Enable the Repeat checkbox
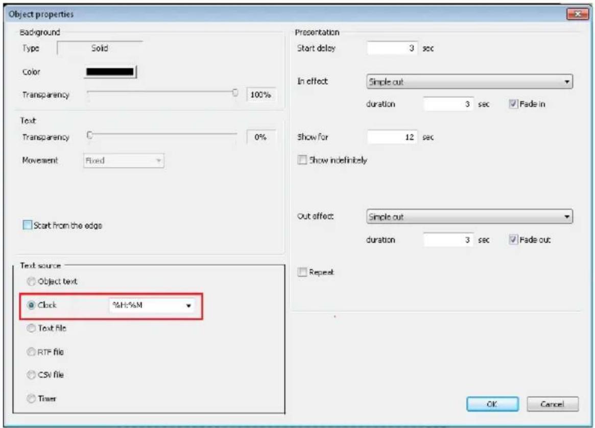Image resolution: width=595 pixels, height=428 pixels. 302,272
